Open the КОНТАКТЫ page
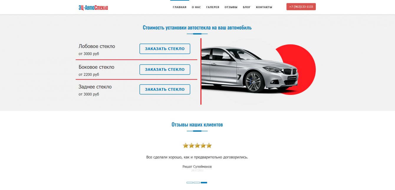Screen dimensions: 395x190 click(x=264, y=7)
